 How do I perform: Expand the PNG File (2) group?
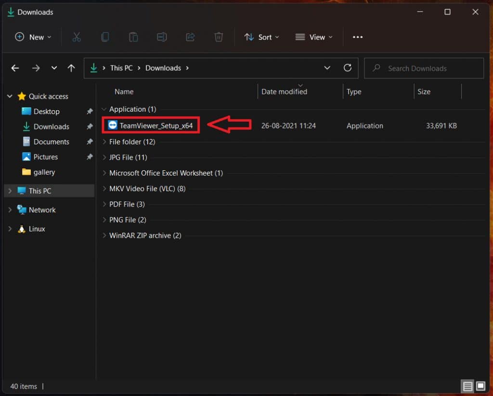click(104, 220)
